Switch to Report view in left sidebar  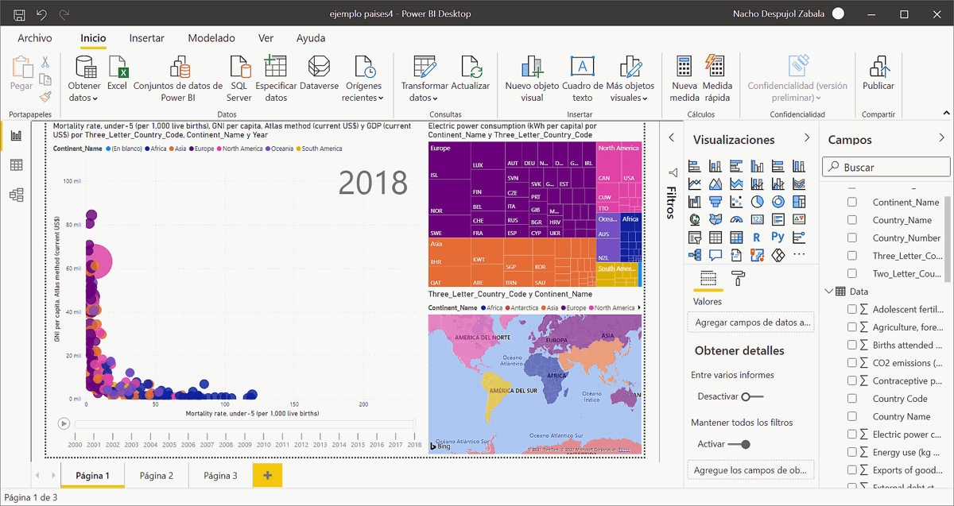pyautogui.click(x=16, y=136)
